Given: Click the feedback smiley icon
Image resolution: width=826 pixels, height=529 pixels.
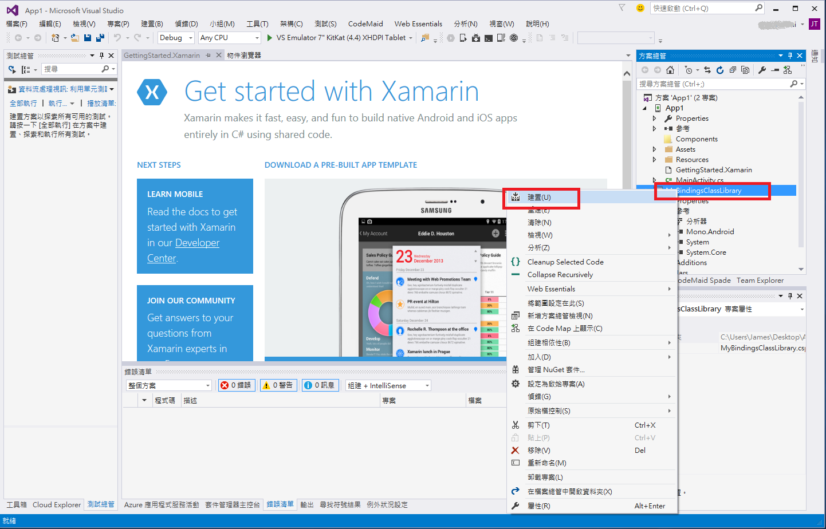Looking at the screenshot, I should [x=640, y=8].
